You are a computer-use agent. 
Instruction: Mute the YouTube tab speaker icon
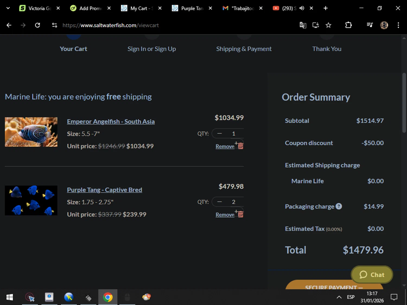point(302,8)
